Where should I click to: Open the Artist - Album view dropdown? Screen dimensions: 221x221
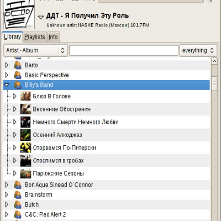click(36, 50)
